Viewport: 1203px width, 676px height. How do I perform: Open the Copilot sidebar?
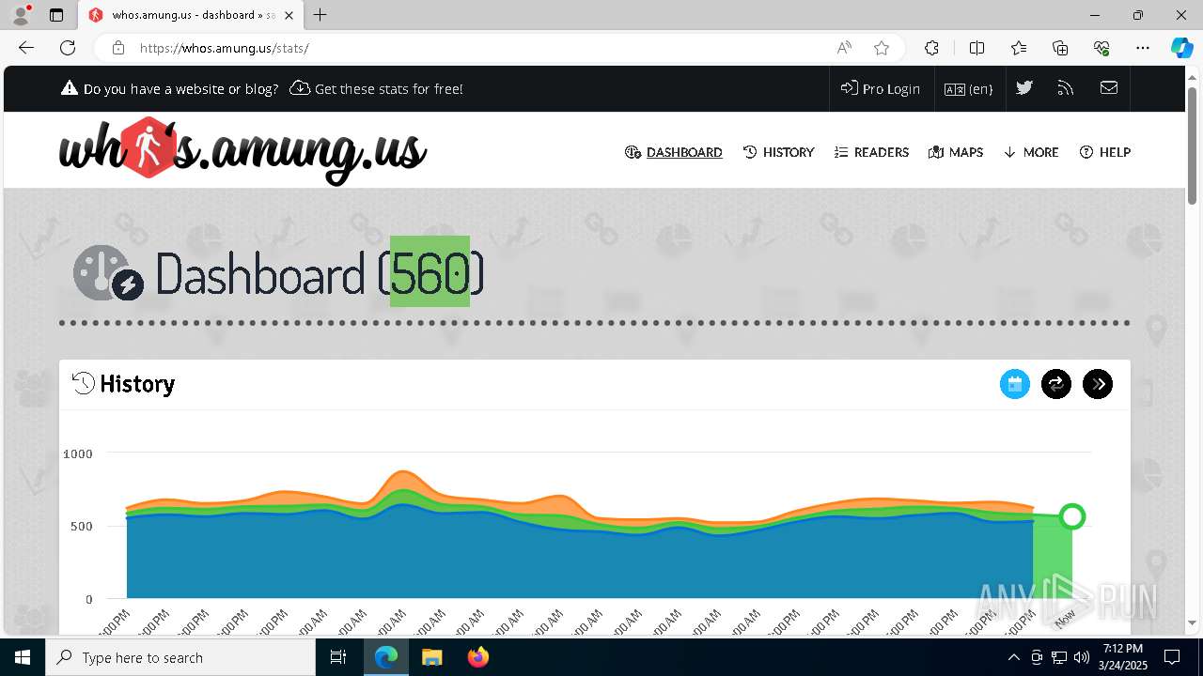tap(1181, 48)
